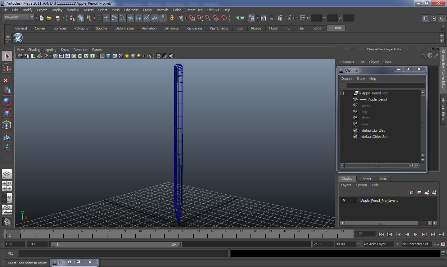
Task: Activate the Soft Modification tool
Action: point(7,136)
